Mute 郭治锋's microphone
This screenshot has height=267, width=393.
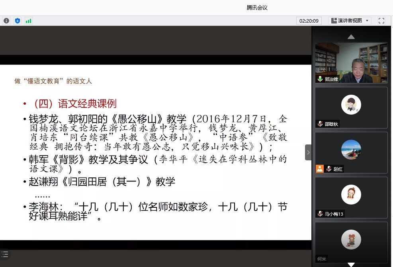(x=320, y=78)
